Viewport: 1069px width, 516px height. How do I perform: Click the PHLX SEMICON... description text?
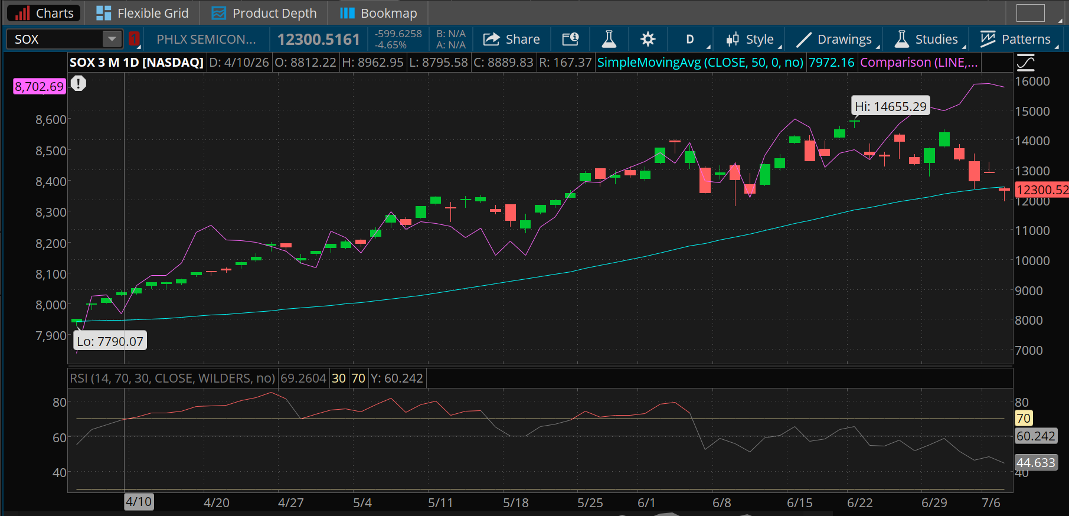206,40
